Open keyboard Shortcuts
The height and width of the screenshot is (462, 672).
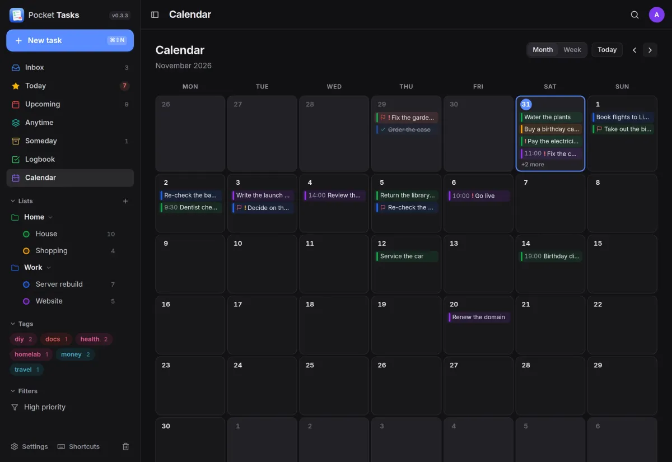(78, 446)
